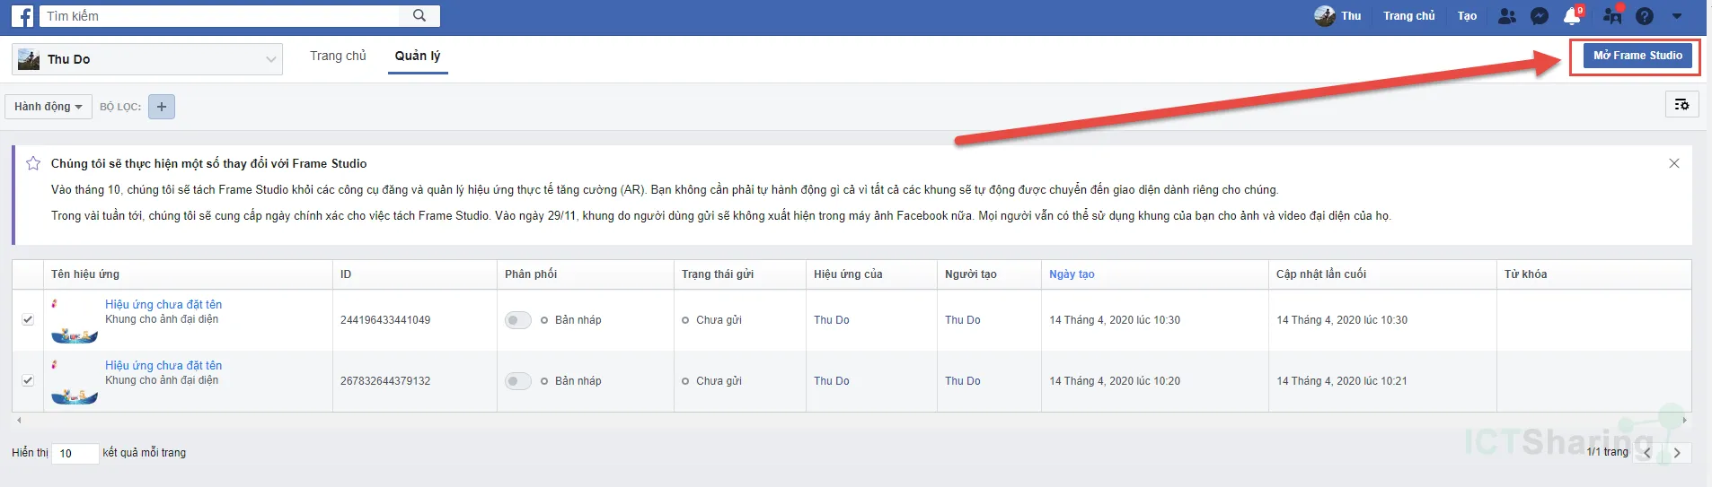Open the Messenger icon
Image resolution: width=1712 pixels, height=487 pixels.
1540,16
